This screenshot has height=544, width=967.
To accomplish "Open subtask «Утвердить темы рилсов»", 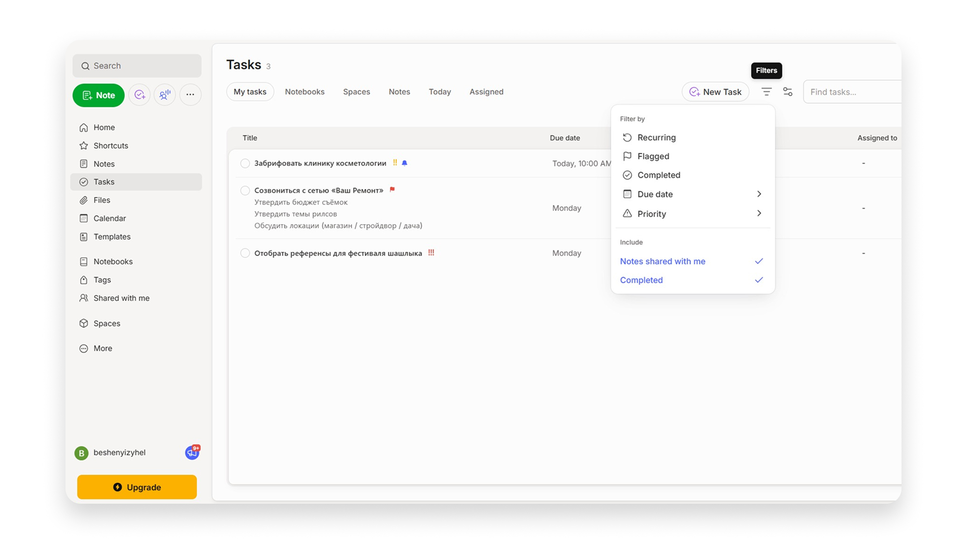I will 296,214.
